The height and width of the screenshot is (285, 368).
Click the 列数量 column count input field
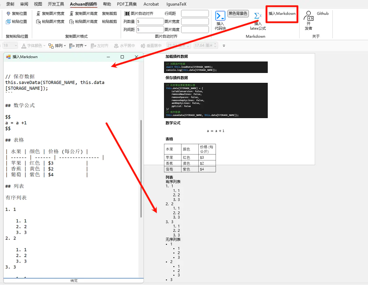[x=150, y=22]
